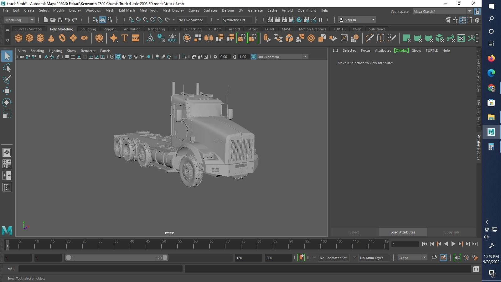Open Hypershade from the status line
This screenshot has height=282, width=501.
click(x=299, y=20)
